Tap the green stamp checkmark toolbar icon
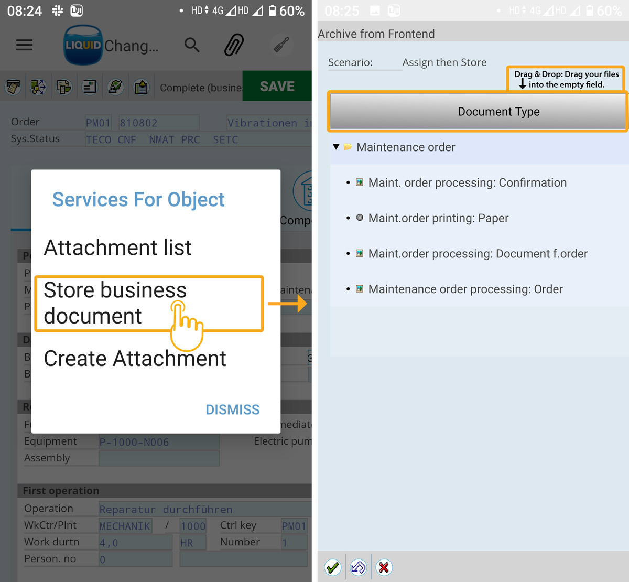The image size is (629, 582). tap(115, 87)
